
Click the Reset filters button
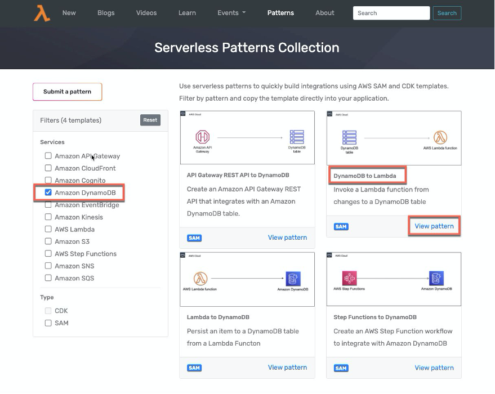point(150,120)
